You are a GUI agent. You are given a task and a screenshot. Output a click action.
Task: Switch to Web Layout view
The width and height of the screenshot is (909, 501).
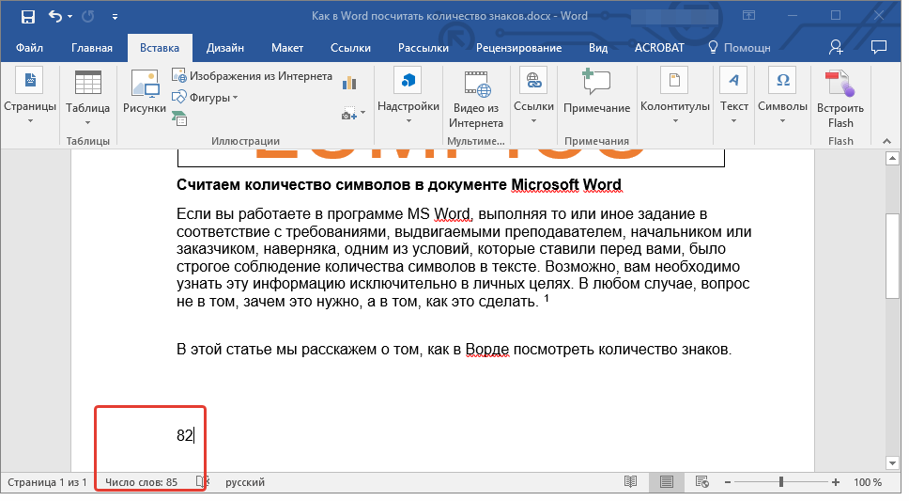[x=701, y=482]
